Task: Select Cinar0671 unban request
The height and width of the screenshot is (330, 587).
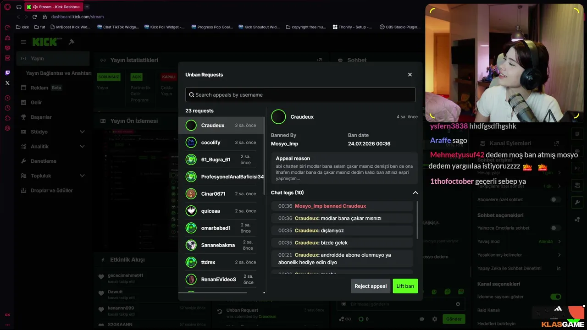Action: click(x=222, y=194)
